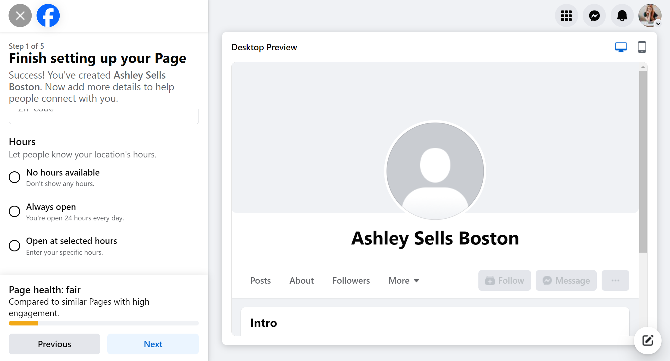Click the three-dots options button

tap(615, 281)
